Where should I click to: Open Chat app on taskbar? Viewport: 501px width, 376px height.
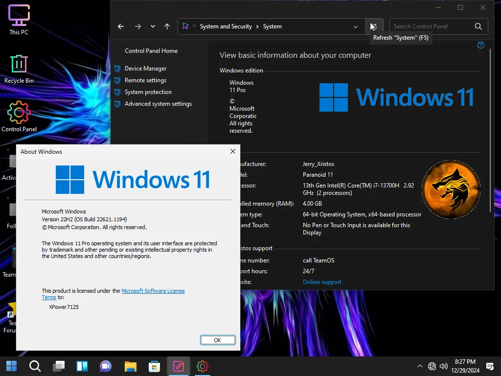[x=106, y=366]
